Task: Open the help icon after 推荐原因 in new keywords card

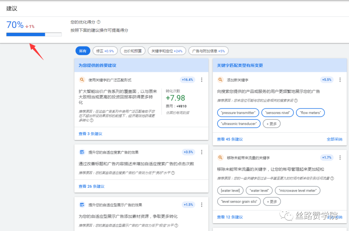Action: pos(296,100)
